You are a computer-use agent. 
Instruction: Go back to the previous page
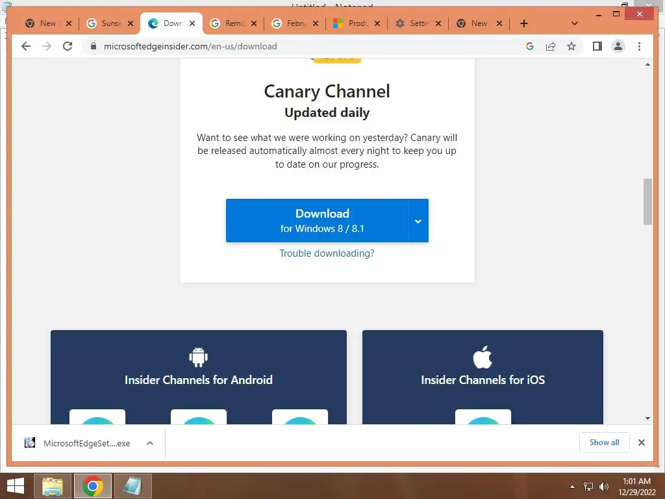(x=26, y=46)
